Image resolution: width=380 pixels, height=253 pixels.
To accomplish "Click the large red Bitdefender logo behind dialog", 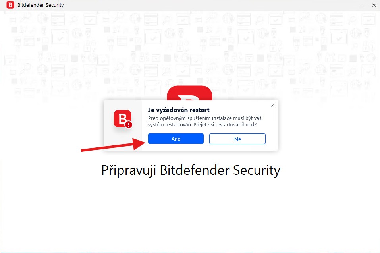I will tap(189, 93).
